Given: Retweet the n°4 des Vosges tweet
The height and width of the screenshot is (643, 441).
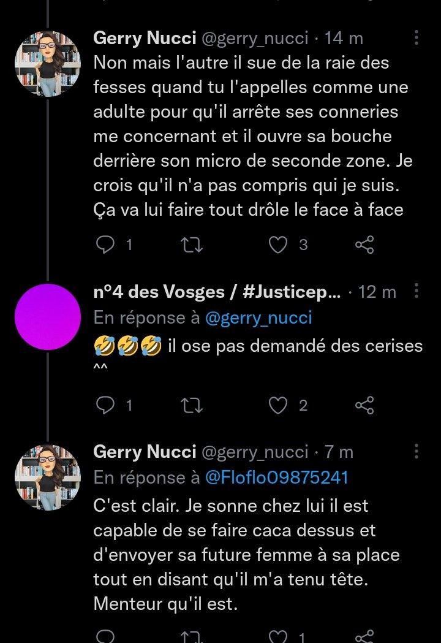Looking at the screenshot, I should [194, 405].
